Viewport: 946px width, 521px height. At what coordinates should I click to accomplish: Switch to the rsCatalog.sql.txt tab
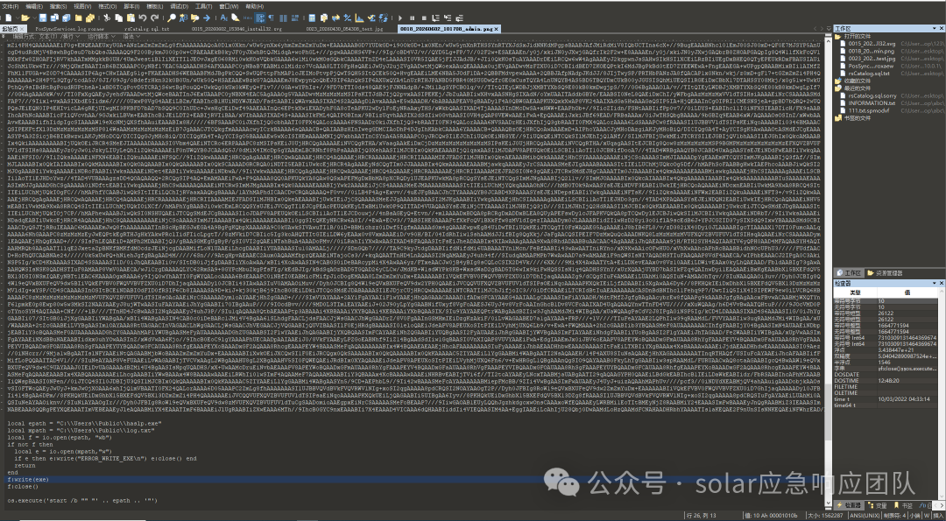(x=146, y=28)
